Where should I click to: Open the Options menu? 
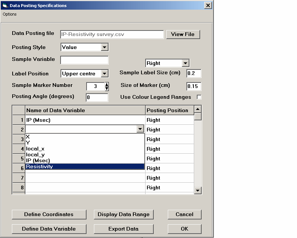click(10, 14)
